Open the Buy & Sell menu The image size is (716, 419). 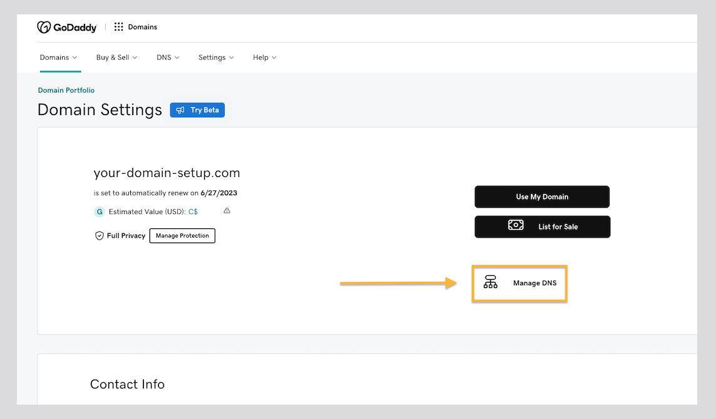pos(116,57)
